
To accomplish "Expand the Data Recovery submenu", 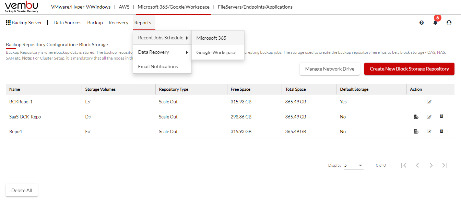I will (162, 52).
